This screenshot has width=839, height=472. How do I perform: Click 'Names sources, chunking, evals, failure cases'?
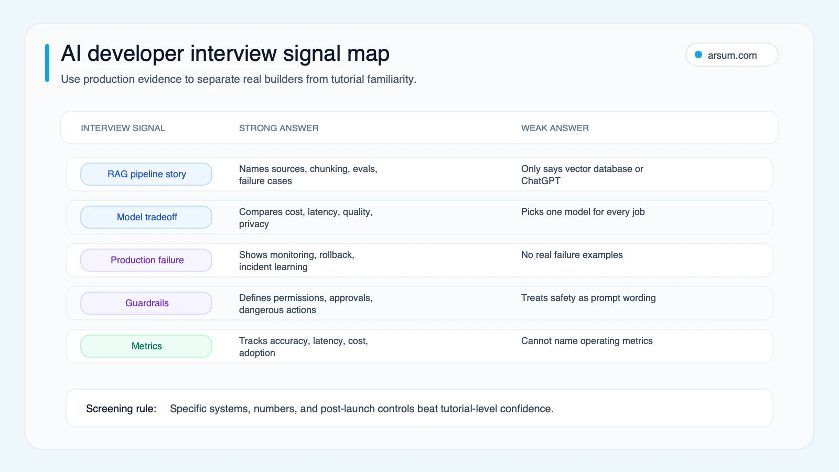tap(308, 175)
